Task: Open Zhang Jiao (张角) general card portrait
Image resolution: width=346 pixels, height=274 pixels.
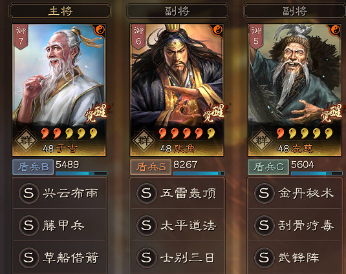Action: pos(177,90)
